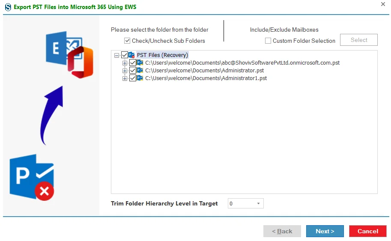Click the Shoviv logo in the title bar
391x241 pixels.
(x=8, y=7)
